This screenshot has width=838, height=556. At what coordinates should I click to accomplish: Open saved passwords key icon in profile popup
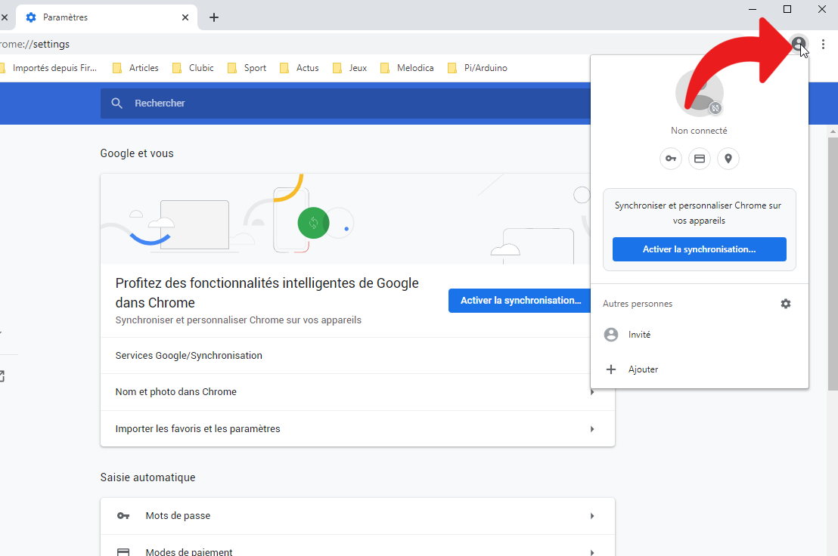[671, 159]
